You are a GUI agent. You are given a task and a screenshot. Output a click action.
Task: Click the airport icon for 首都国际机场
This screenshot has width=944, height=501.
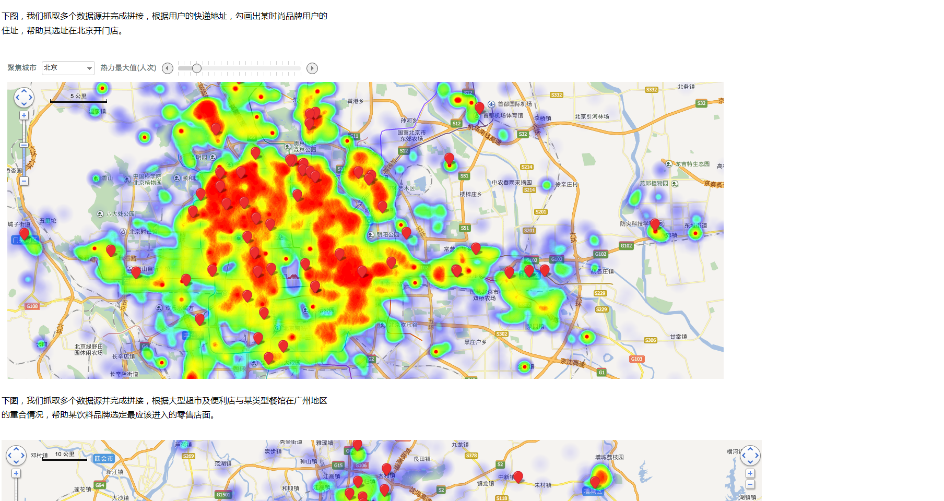(491, 104)
